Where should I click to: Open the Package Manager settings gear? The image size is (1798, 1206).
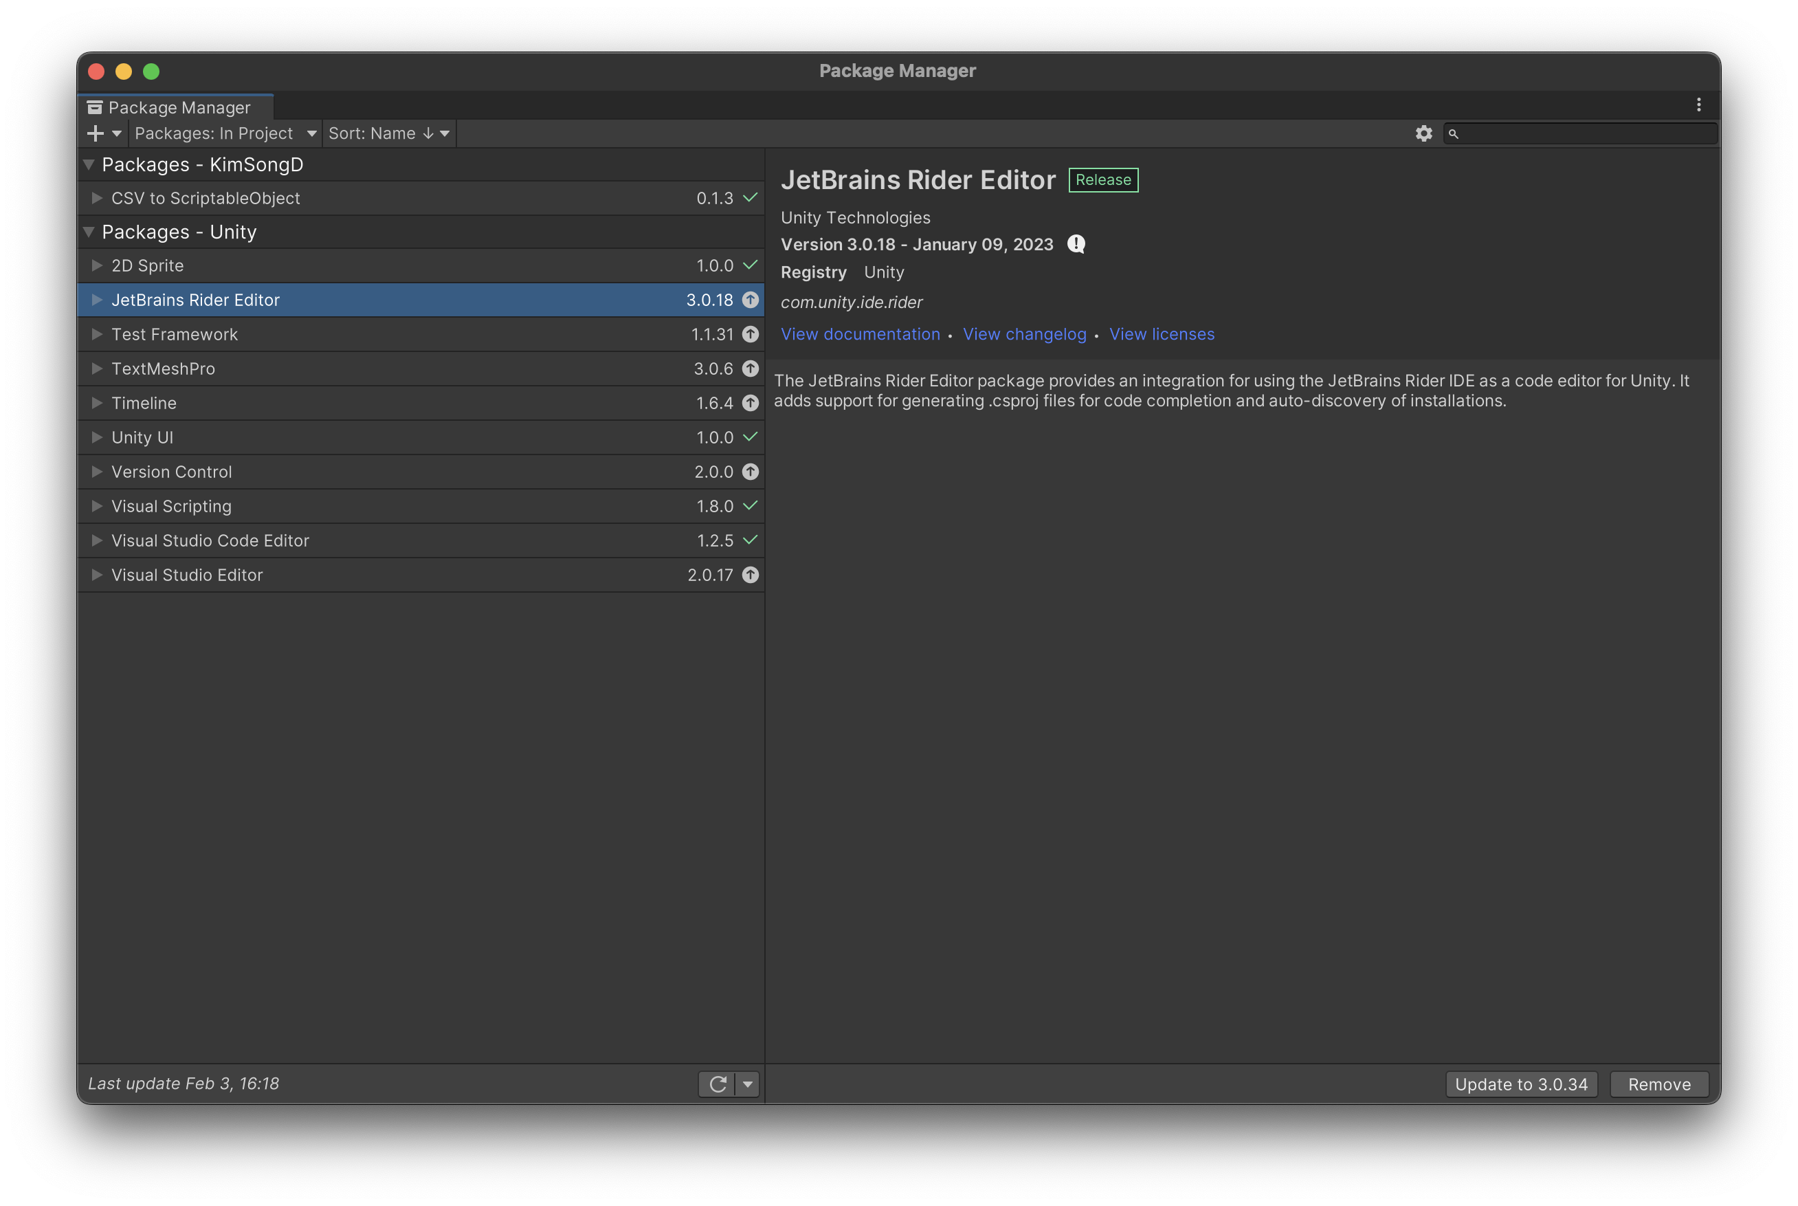(x=1423, y=134)
